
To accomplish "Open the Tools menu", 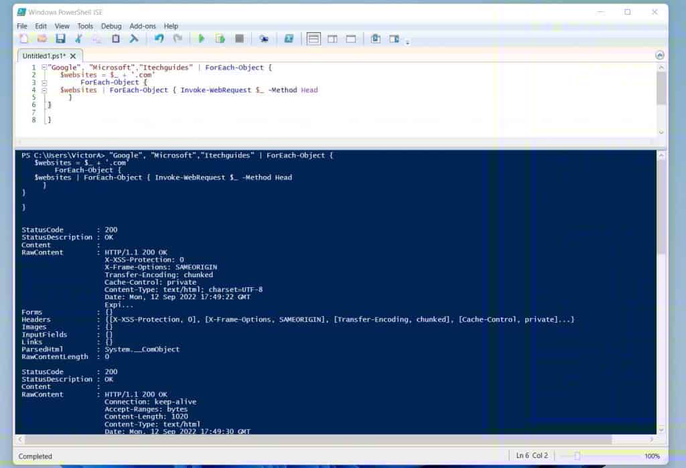I will point(85,26).
